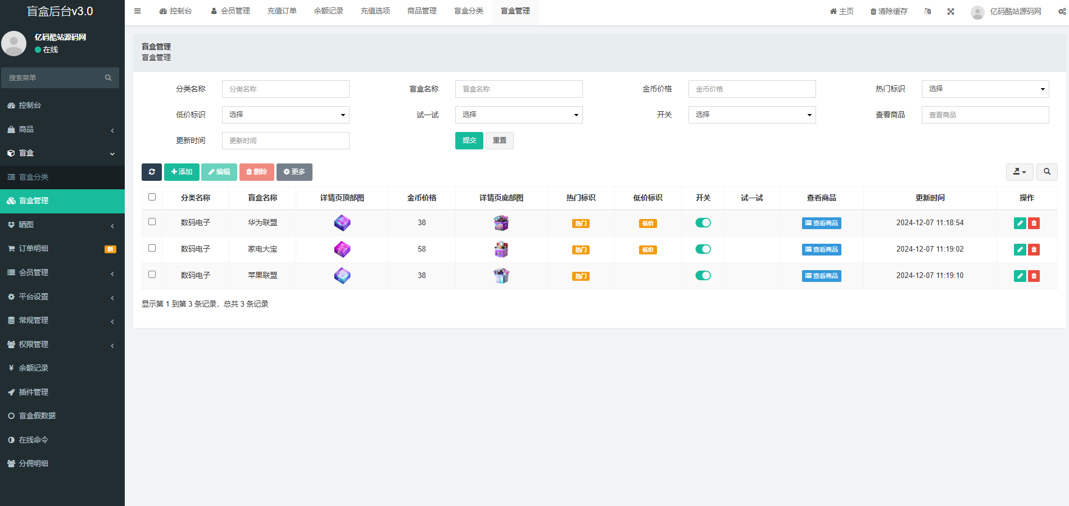The height and width of the screenshot is (506, 1069).
Task: Click the hamburger menu icon in top bar
Action: (138, 11)
